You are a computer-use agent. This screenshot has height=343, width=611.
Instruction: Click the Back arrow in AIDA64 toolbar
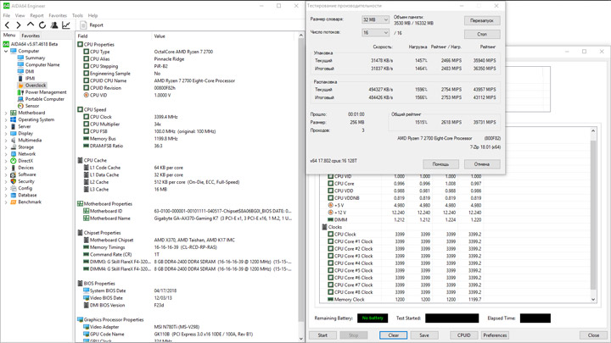point(7,25)
